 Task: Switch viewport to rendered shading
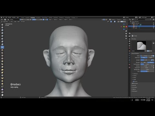pyautogui.click(x=125, y=22)
